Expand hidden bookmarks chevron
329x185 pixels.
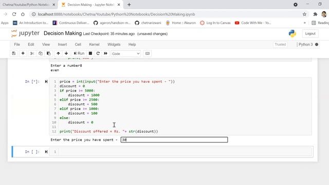click(305, 23)
